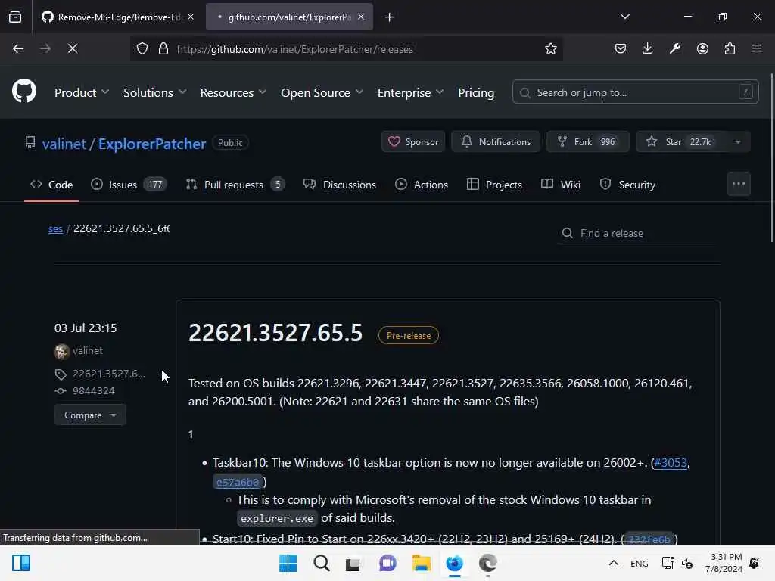Click the valinet avatar image
This screenshot has width=775, height=581.
point(61,351)
